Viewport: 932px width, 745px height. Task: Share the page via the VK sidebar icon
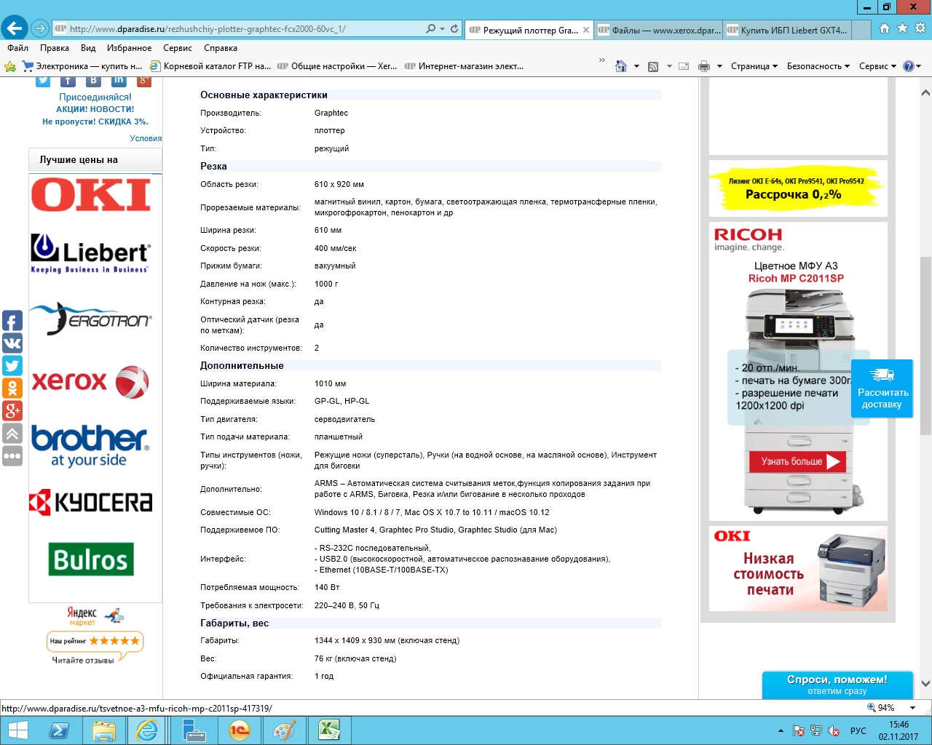tap(12, 343)
